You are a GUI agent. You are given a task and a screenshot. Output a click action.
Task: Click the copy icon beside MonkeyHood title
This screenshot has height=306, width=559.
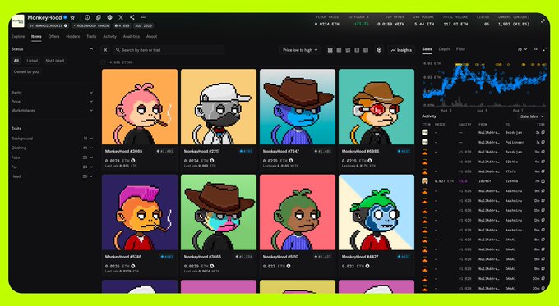[x=99, y=17]
